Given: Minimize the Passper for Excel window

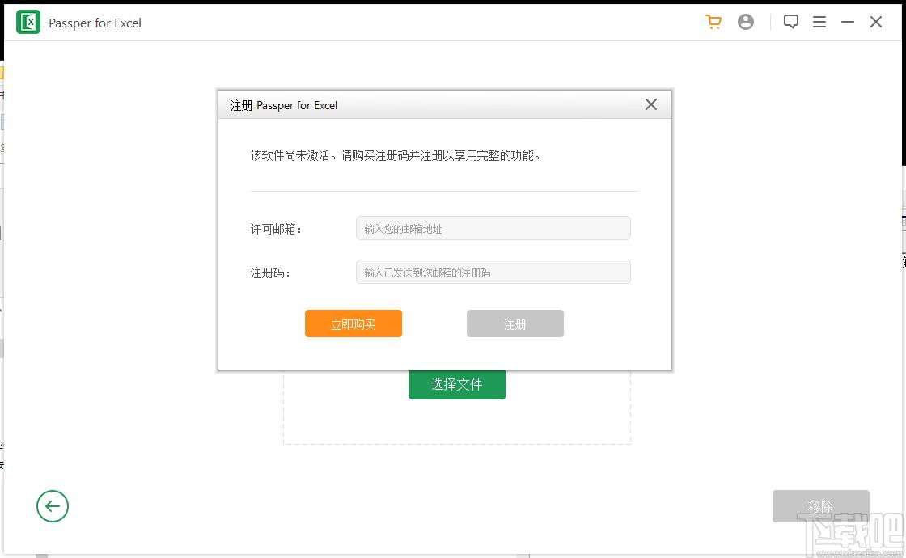Looking at the screenshot, I should (848, 22).
